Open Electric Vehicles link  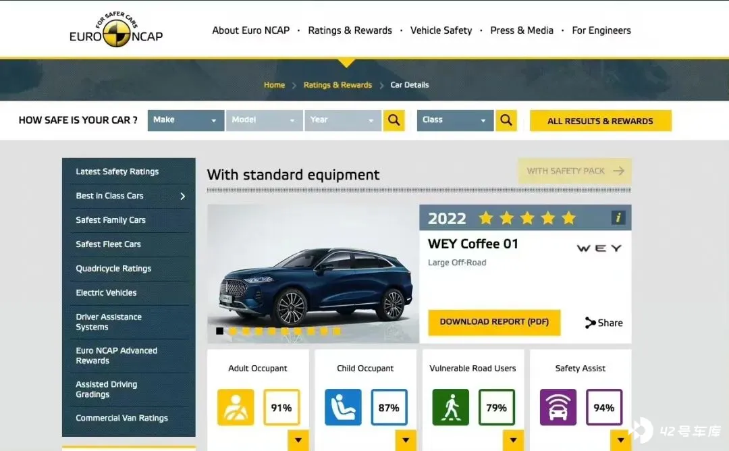point(106,292)
